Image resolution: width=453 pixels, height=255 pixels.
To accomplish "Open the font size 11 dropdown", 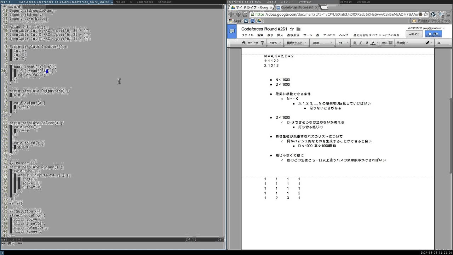I will pos(343,43).
